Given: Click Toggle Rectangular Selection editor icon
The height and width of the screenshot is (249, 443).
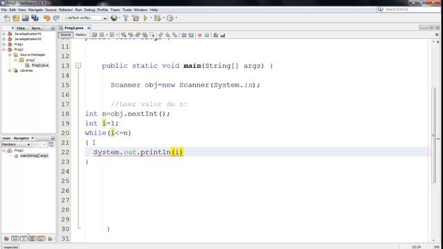Looking at the screenshot, I should [x=152, y=35].
